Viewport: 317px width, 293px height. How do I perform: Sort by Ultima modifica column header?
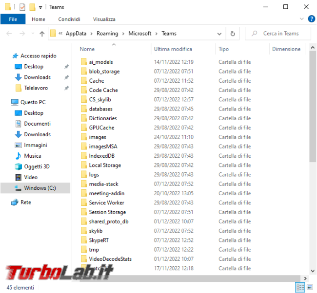tap(173, 49)
